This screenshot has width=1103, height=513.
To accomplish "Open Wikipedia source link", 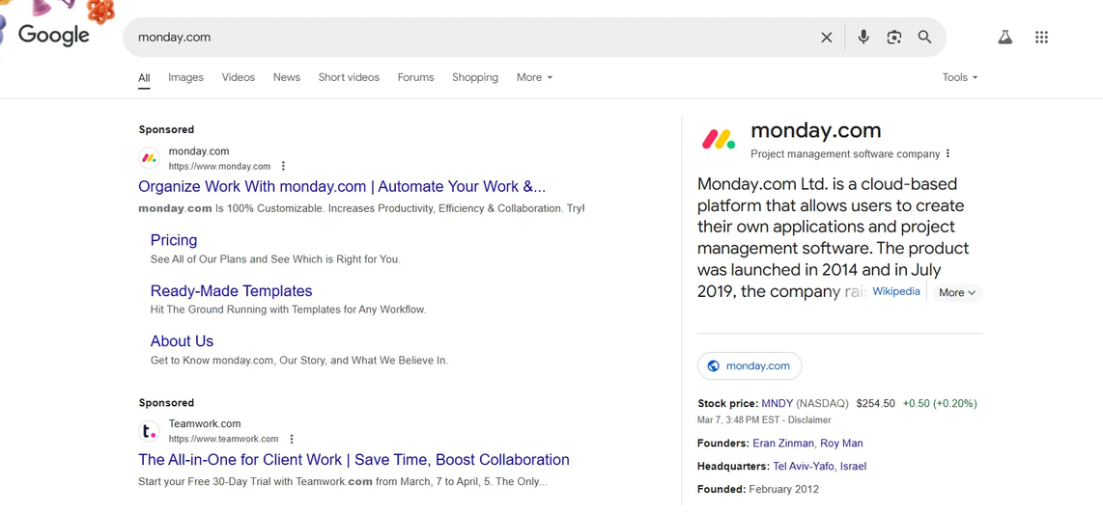I will 896,291.
